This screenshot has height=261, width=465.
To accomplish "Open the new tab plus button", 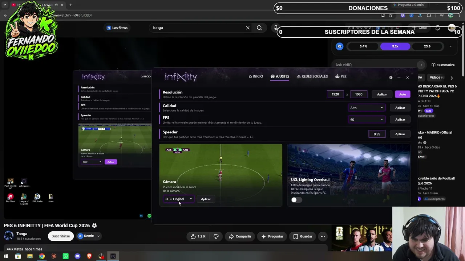I will click(x=70, y=5).
